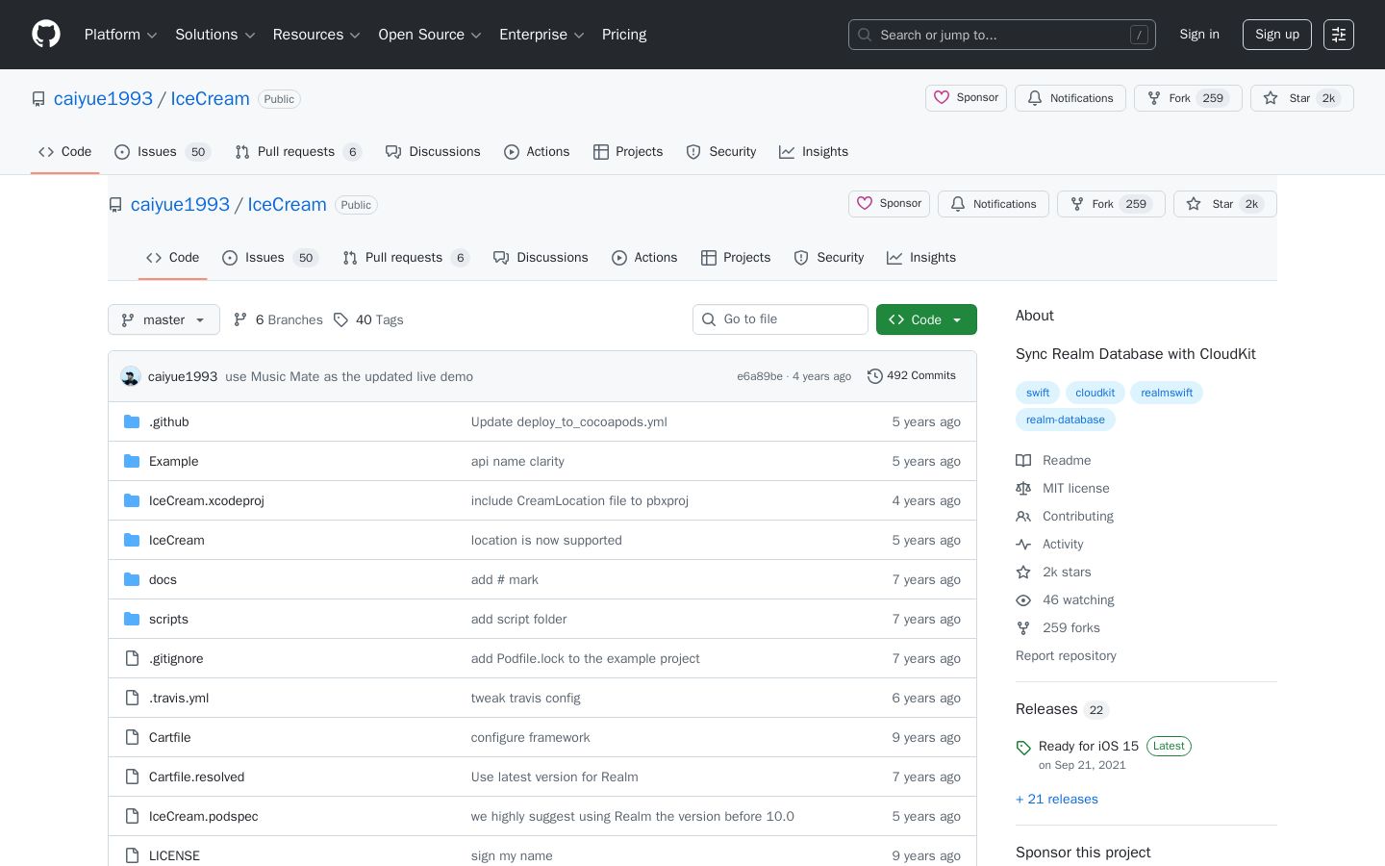Click the file icon beside .gitignore

point(132,658)
